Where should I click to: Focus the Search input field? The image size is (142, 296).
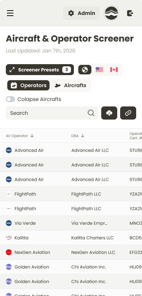[x=52, y=113]
